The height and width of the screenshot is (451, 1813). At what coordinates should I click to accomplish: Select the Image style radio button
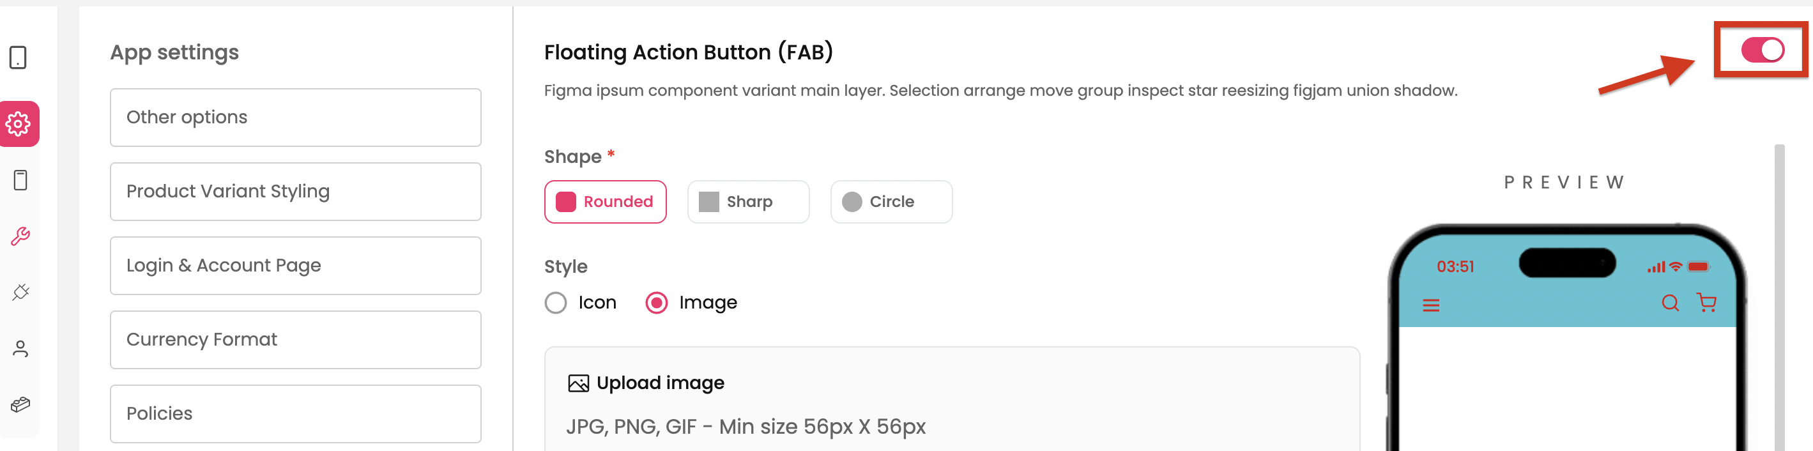point(657,303)
